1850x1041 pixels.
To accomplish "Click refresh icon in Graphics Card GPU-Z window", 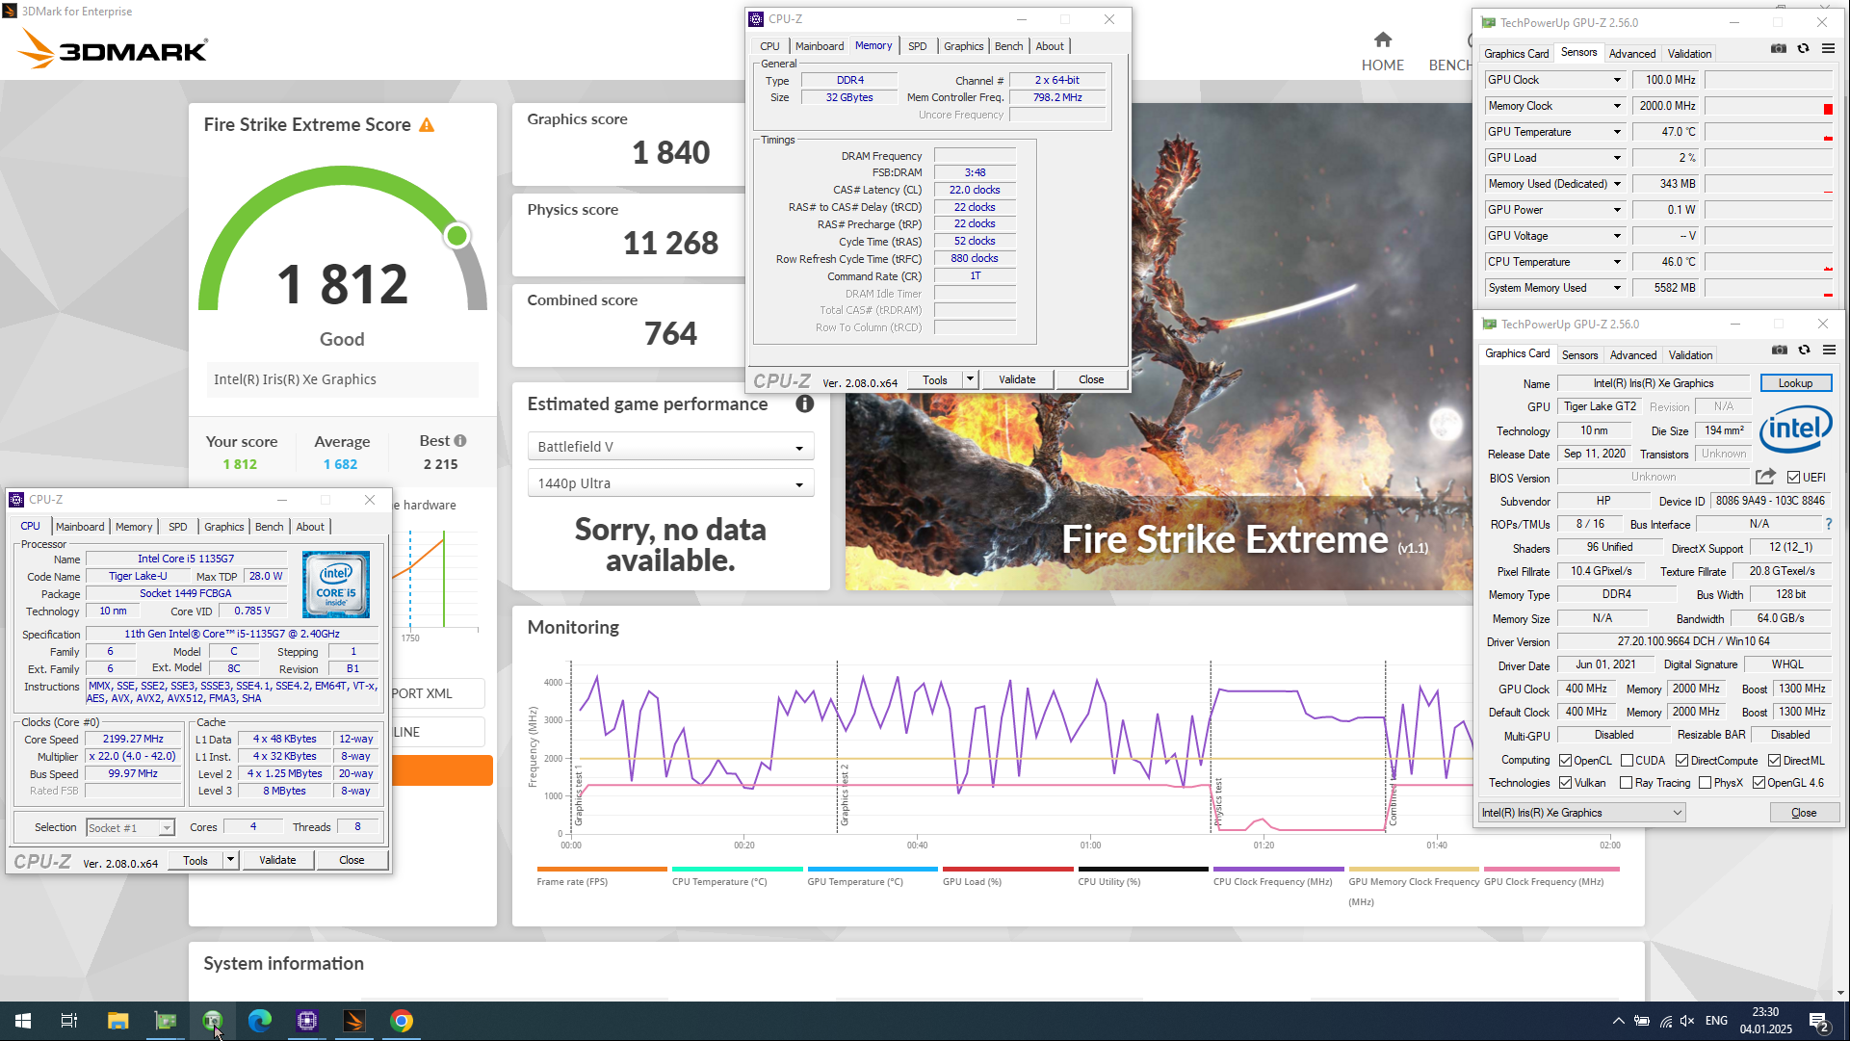I will click(x=1804, y=351).
